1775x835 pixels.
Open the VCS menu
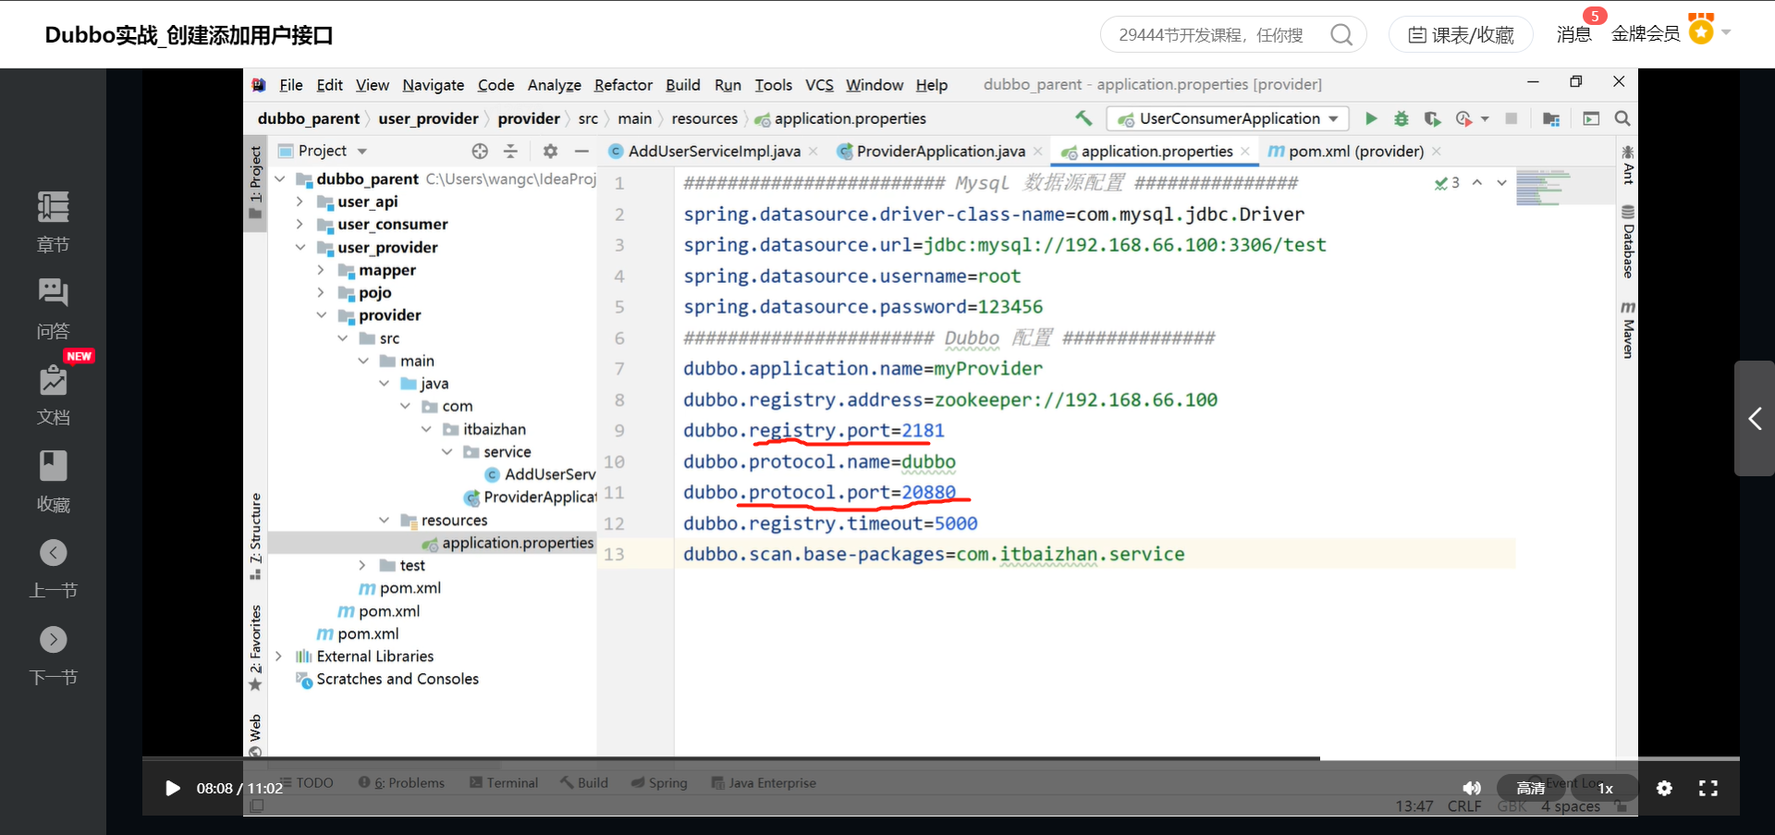pos(819,85)
